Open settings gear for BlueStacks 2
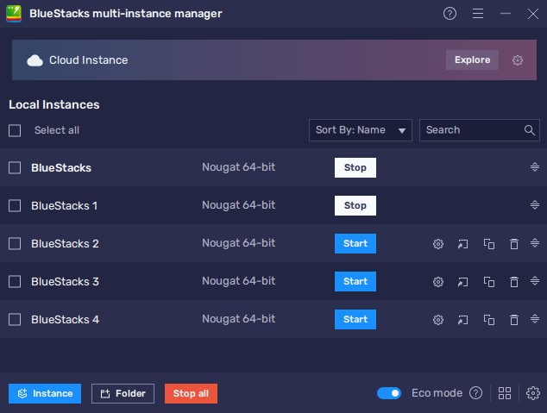Image resolution: width=547 pixels, height=413 pixels. point(438,244)
